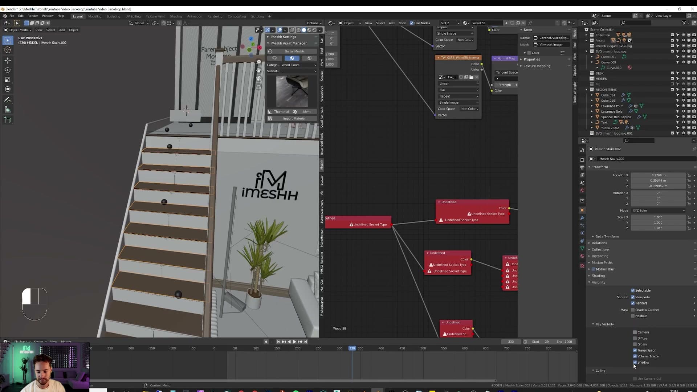Click the Scale Z 1.042 field
The image size is (697, 392).
[658, 228]
